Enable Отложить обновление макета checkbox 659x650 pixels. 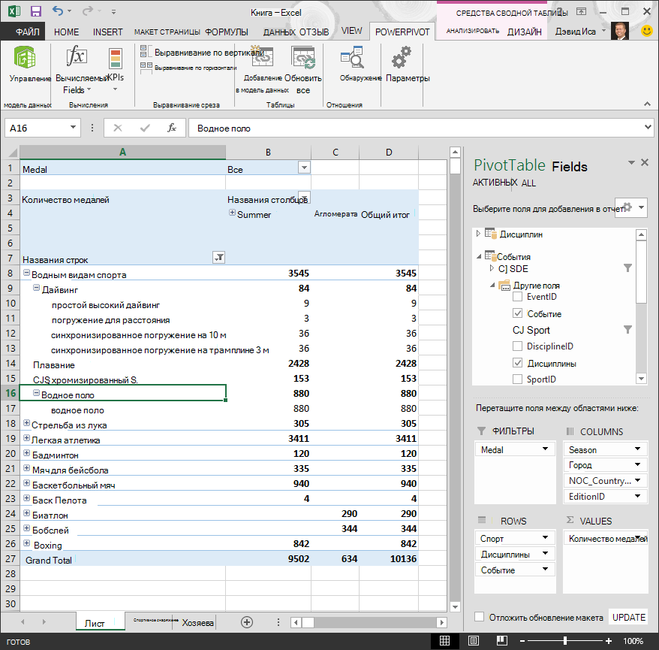(x=479, y=617)
